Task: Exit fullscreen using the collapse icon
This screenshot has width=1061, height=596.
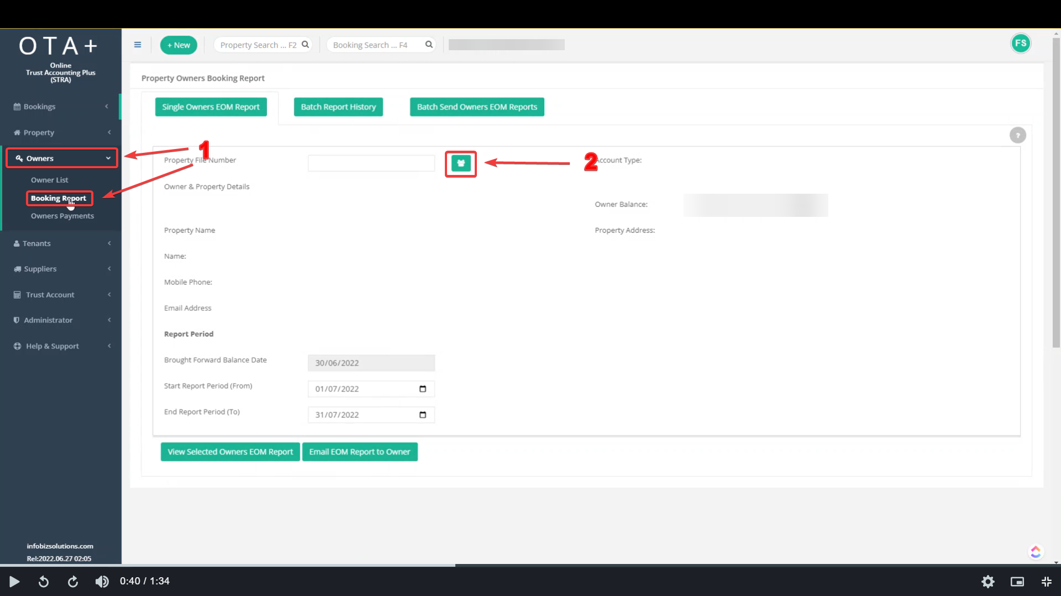Action: point(1046,581)
